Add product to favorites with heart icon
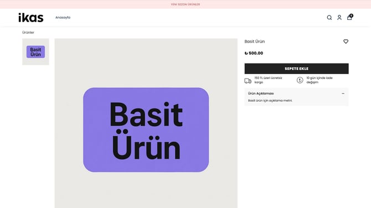 (346, 41)
